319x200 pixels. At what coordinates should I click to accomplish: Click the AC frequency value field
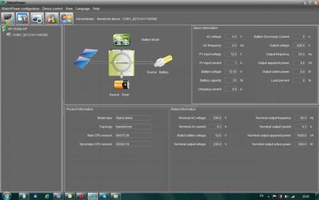[231, 46]
